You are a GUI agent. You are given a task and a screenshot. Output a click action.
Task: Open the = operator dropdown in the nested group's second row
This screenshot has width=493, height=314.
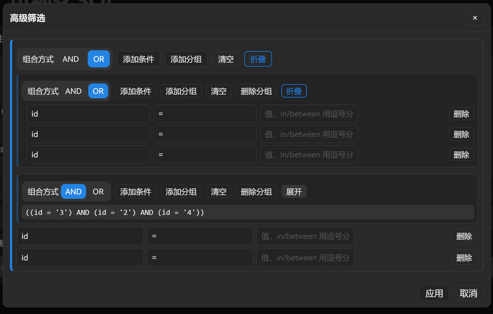click(205, 134)
